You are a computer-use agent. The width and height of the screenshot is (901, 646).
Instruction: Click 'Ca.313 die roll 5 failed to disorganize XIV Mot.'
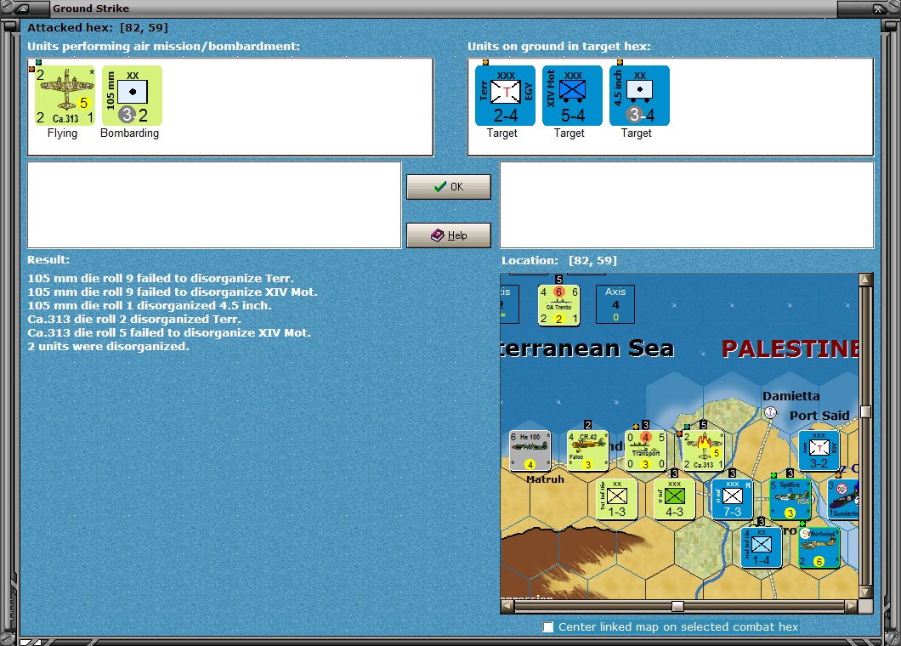point(169,332)
